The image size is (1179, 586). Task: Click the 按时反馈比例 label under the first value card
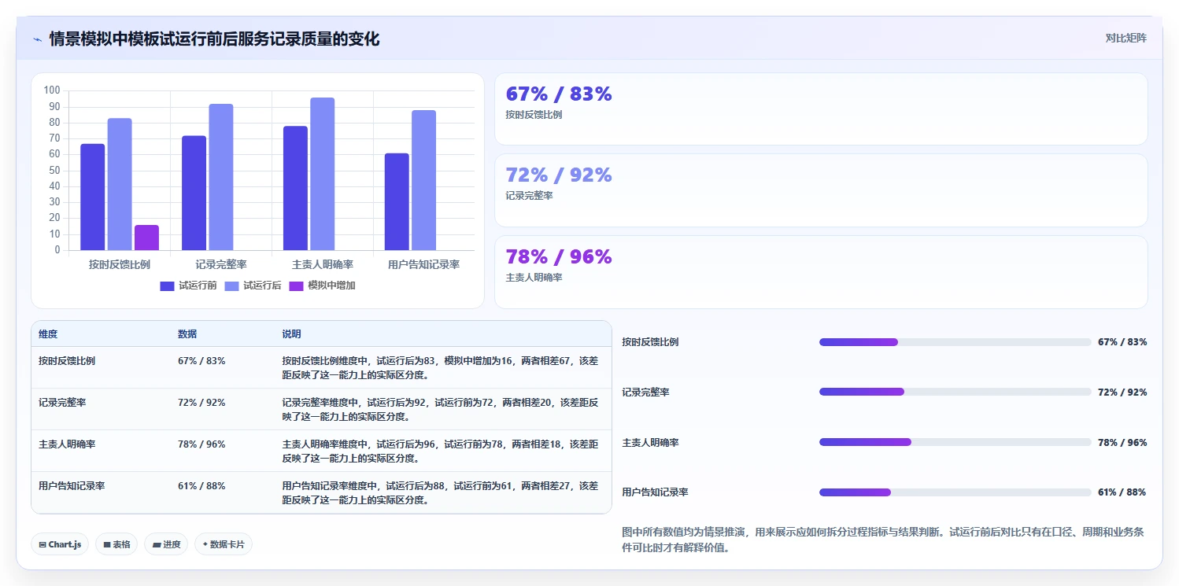(534, 115)
